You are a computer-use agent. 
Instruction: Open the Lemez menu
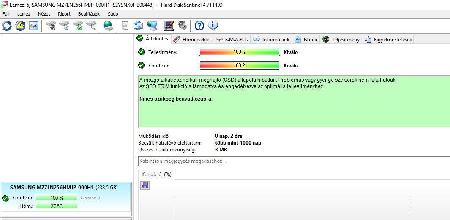coord(24,14)
